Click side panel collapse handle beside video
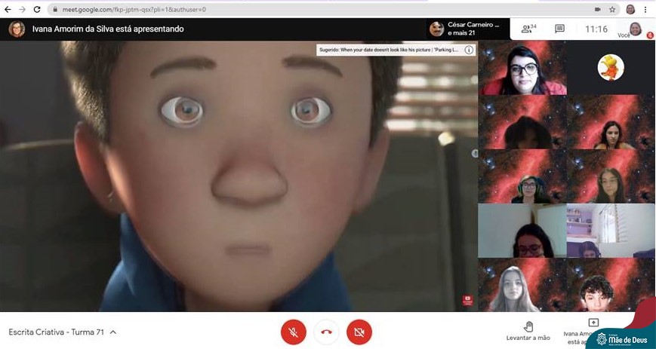 click(x=475, y=153)
